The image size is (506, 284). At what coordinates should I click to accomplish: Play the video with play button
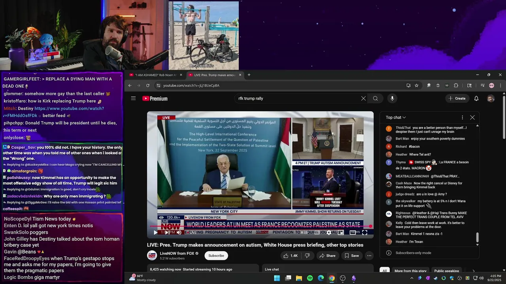(155, 232)
